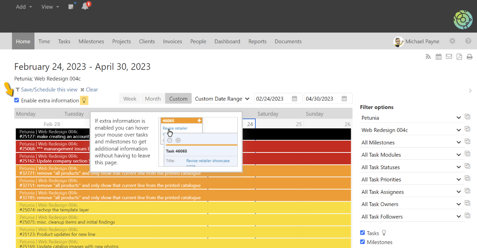Toggle the Milestones checkbox in filters
The image size is (477, 248).
363,242
